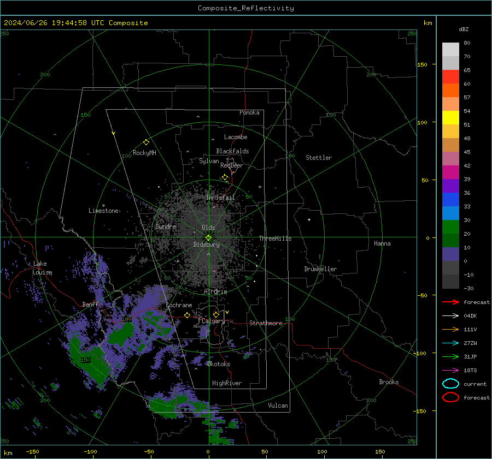The height and width of the screenshot is (459, 492).
Task: Click the Blackfalds label
Action: pyautogui.click(x=232, y=151)
